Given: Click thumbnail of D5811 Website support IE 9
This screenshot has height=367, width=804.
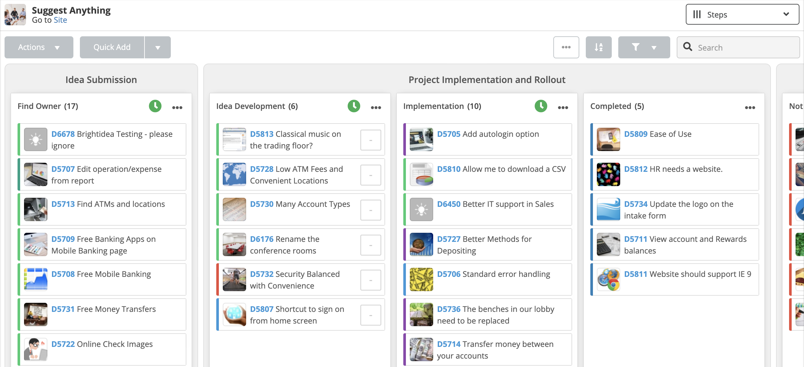Looking at the screenshot, I should 609,279.
